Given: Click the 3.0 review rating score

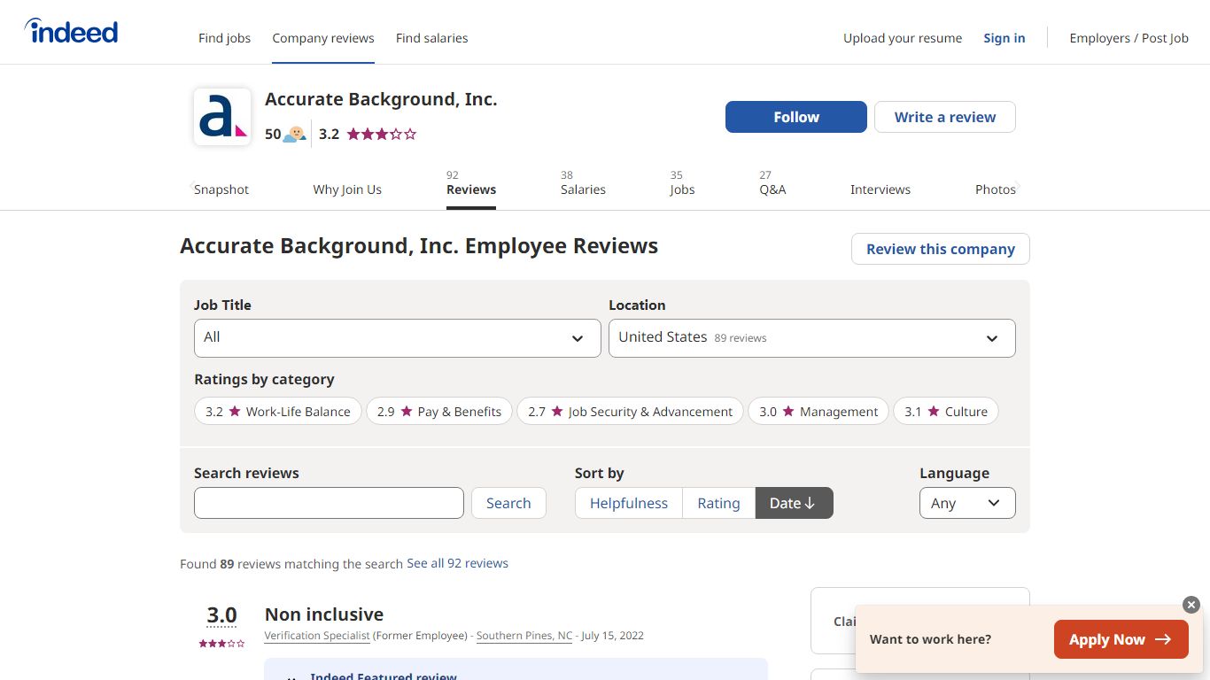Looking at the screenshot, I should click(221, 615).
